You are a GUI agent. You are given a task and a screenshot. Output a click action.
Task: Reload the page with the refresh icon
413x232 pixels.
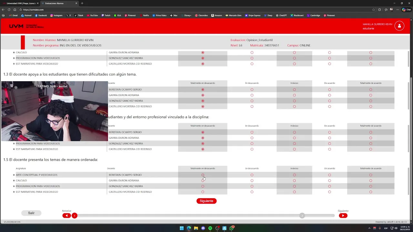[x=9, y=10]
